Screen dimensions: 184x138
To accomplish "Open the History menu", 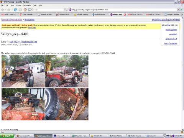I will click(18, 5).
